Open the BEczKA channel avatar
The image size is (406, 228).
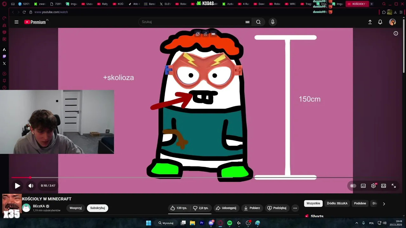(x=26, y=208)
